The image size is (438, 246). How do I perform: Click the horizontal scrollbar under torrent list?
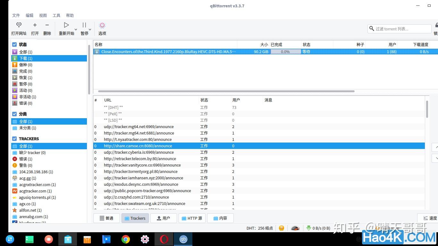pos(226,91)
